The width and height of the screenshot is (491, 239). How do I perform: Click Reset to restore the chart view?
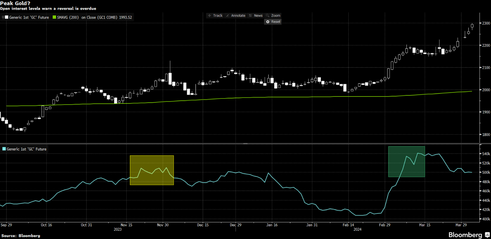click(x=273, y=22)
